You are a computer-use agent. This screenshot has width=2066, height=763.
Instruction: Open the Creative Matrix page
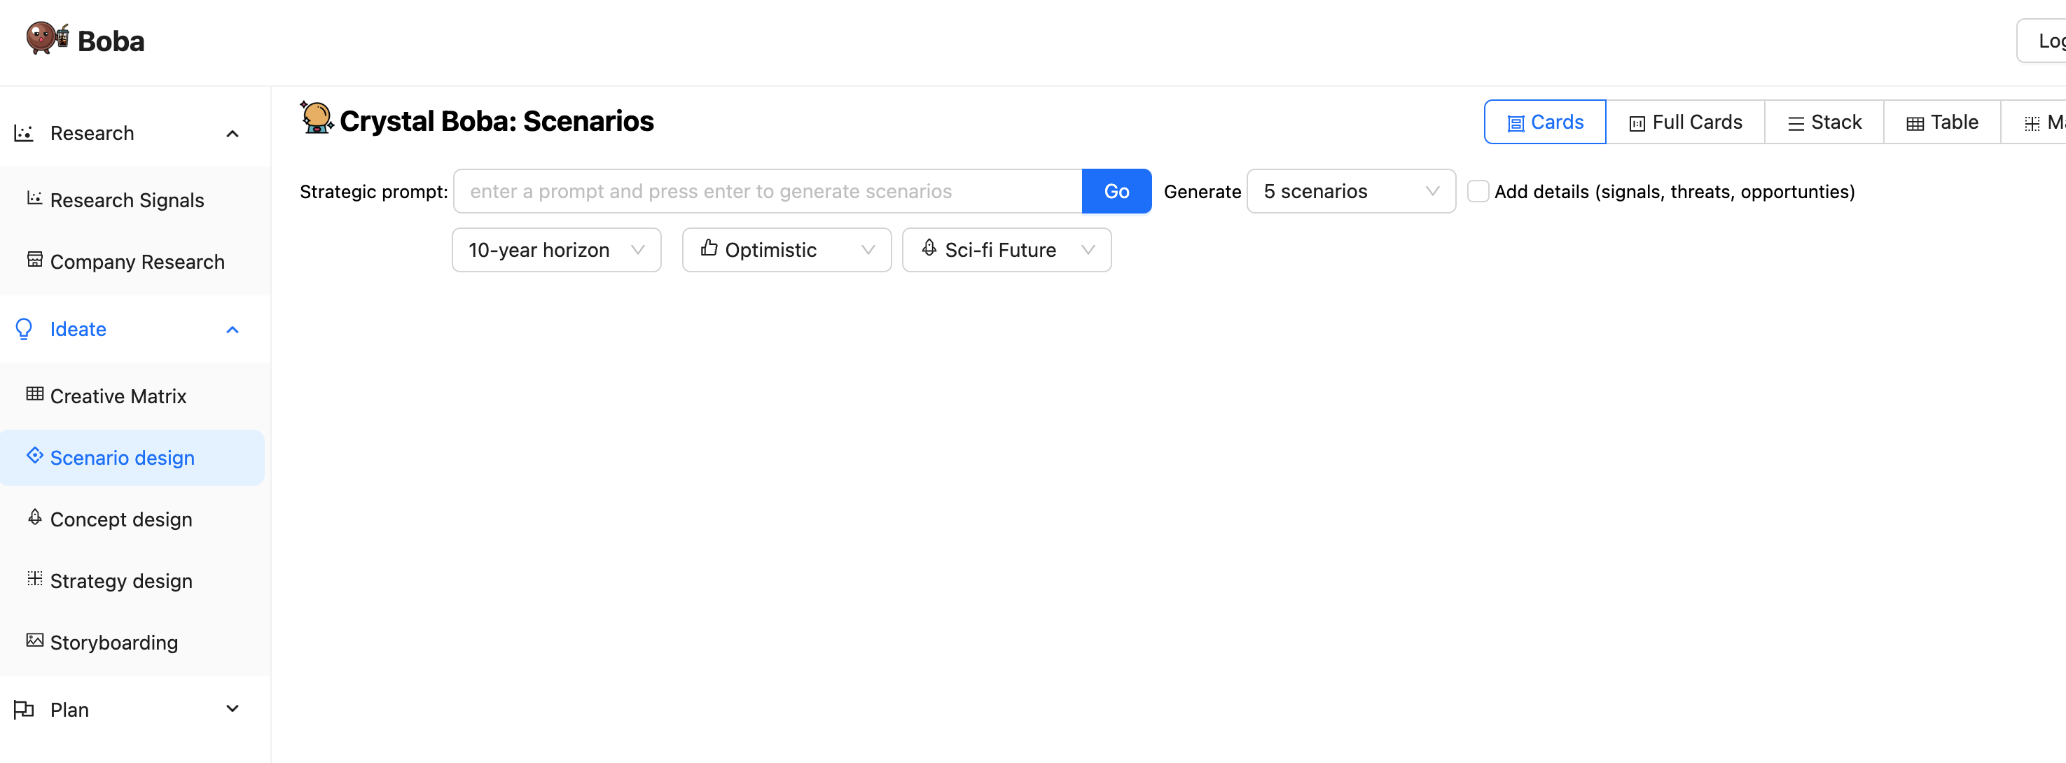[x=118, y=396]
